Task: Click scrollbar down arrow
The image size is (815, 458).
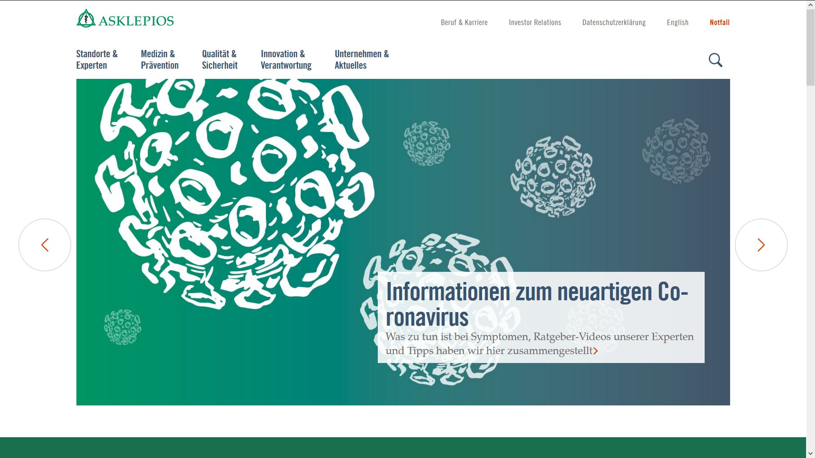Action: tap(810, 454)
